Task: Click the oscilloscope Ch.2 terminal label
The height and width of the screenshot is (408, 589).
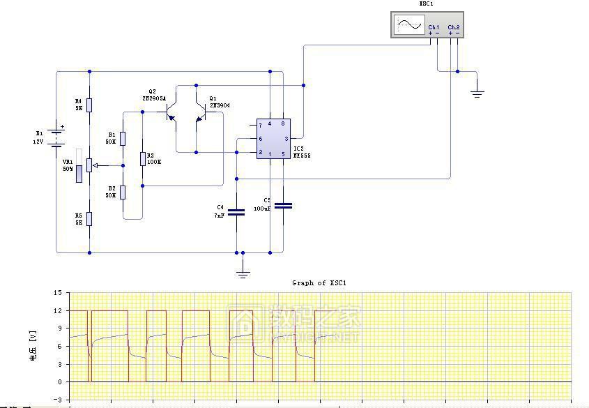Action: [454, 27]
